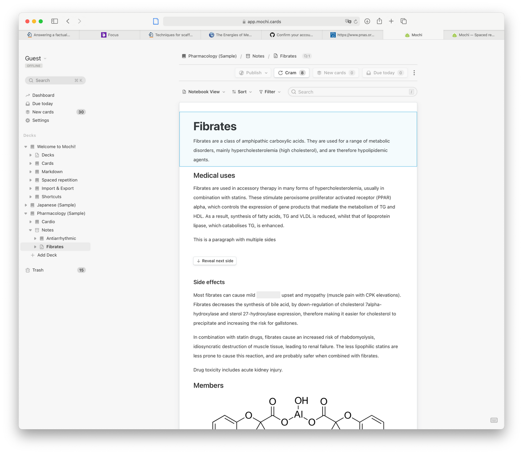Collapse the Notes deck in sidebar
Screen dimensions: 523x454
(x=31, y=230)
